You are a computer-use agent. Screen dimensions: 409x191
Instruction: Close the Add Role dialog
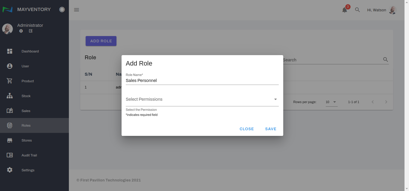[x=247, y=129]
